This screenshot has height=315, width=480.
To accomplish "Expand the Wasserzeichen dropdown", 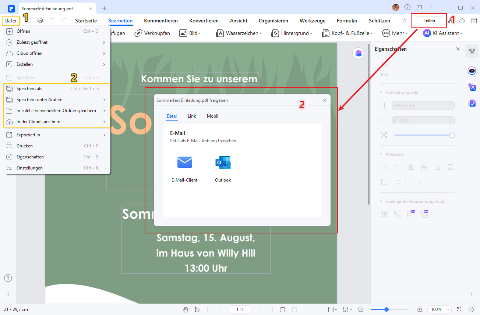I will point(239,33).
